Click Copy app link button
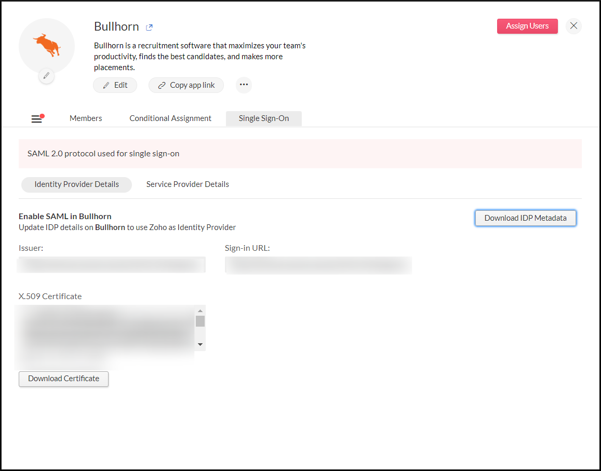This screenshot has height=471, width=601. 186,85
